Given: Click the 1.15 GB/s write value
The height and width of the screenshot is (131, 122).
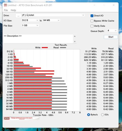Looking at the screenshot, I should click(92, 63).
